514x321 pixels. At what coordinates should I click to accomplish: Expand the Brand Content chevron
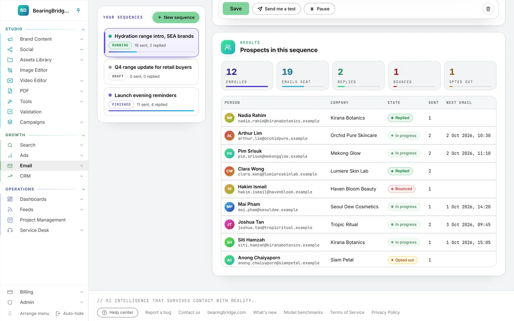[82, 39]
